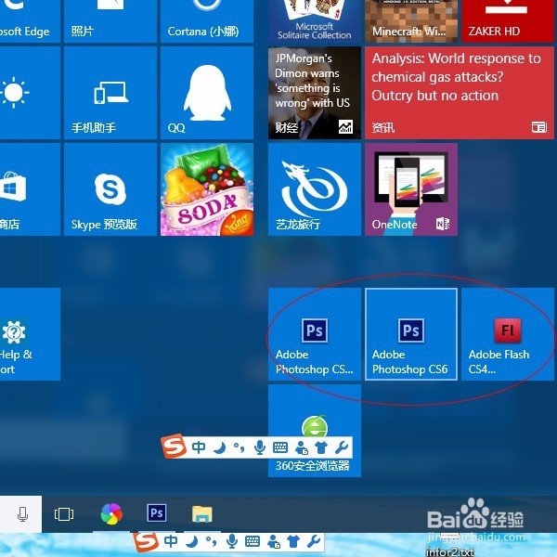Click the Sogou S logo above the taskbar
The image size is (557, 557).
(x=175, y=447)
